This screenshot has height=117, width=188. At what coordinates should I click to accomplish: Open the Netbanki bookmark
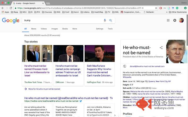(x=149, y=12)
